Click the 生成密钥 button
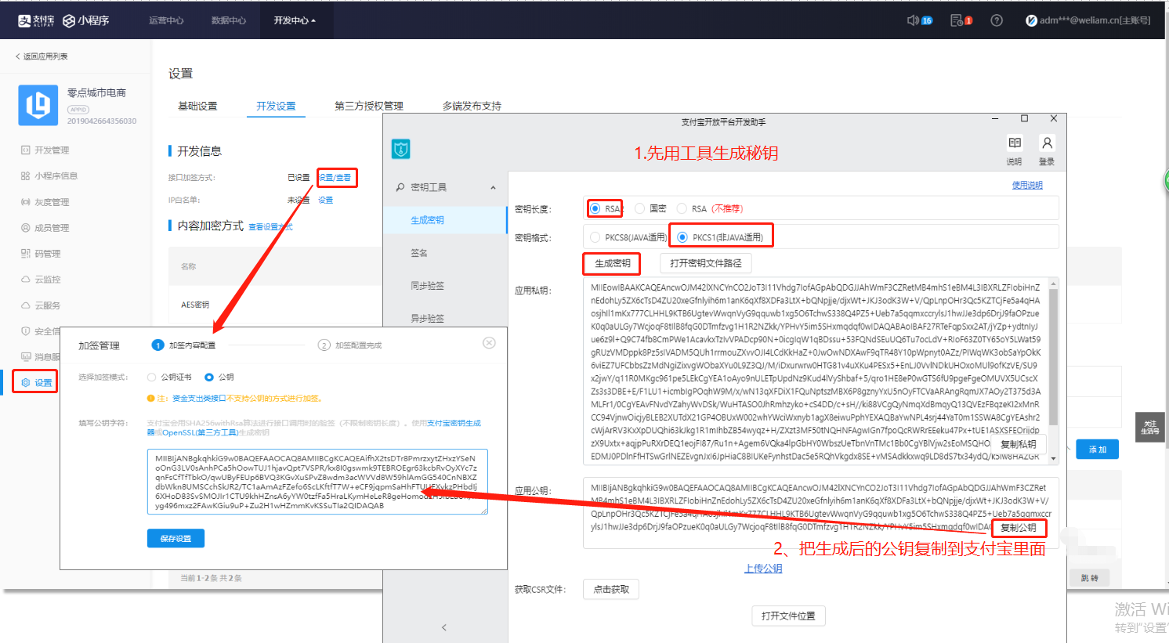This screenshot has width=1169, height=643. coord(613,263)
